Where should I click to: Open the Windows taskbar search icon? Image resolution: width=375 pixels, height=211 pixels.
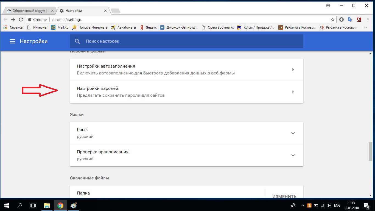tap(20, 205)
